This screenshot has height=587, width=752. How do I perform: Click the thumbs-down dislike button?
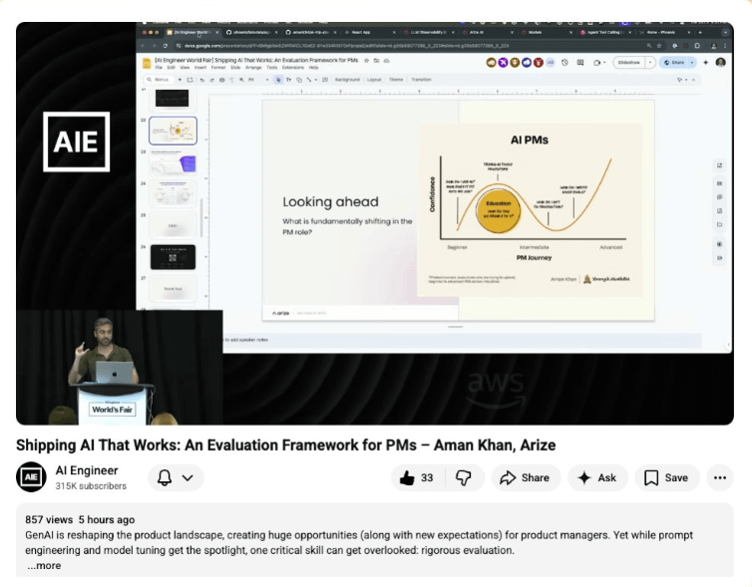(x=464, y=477)
